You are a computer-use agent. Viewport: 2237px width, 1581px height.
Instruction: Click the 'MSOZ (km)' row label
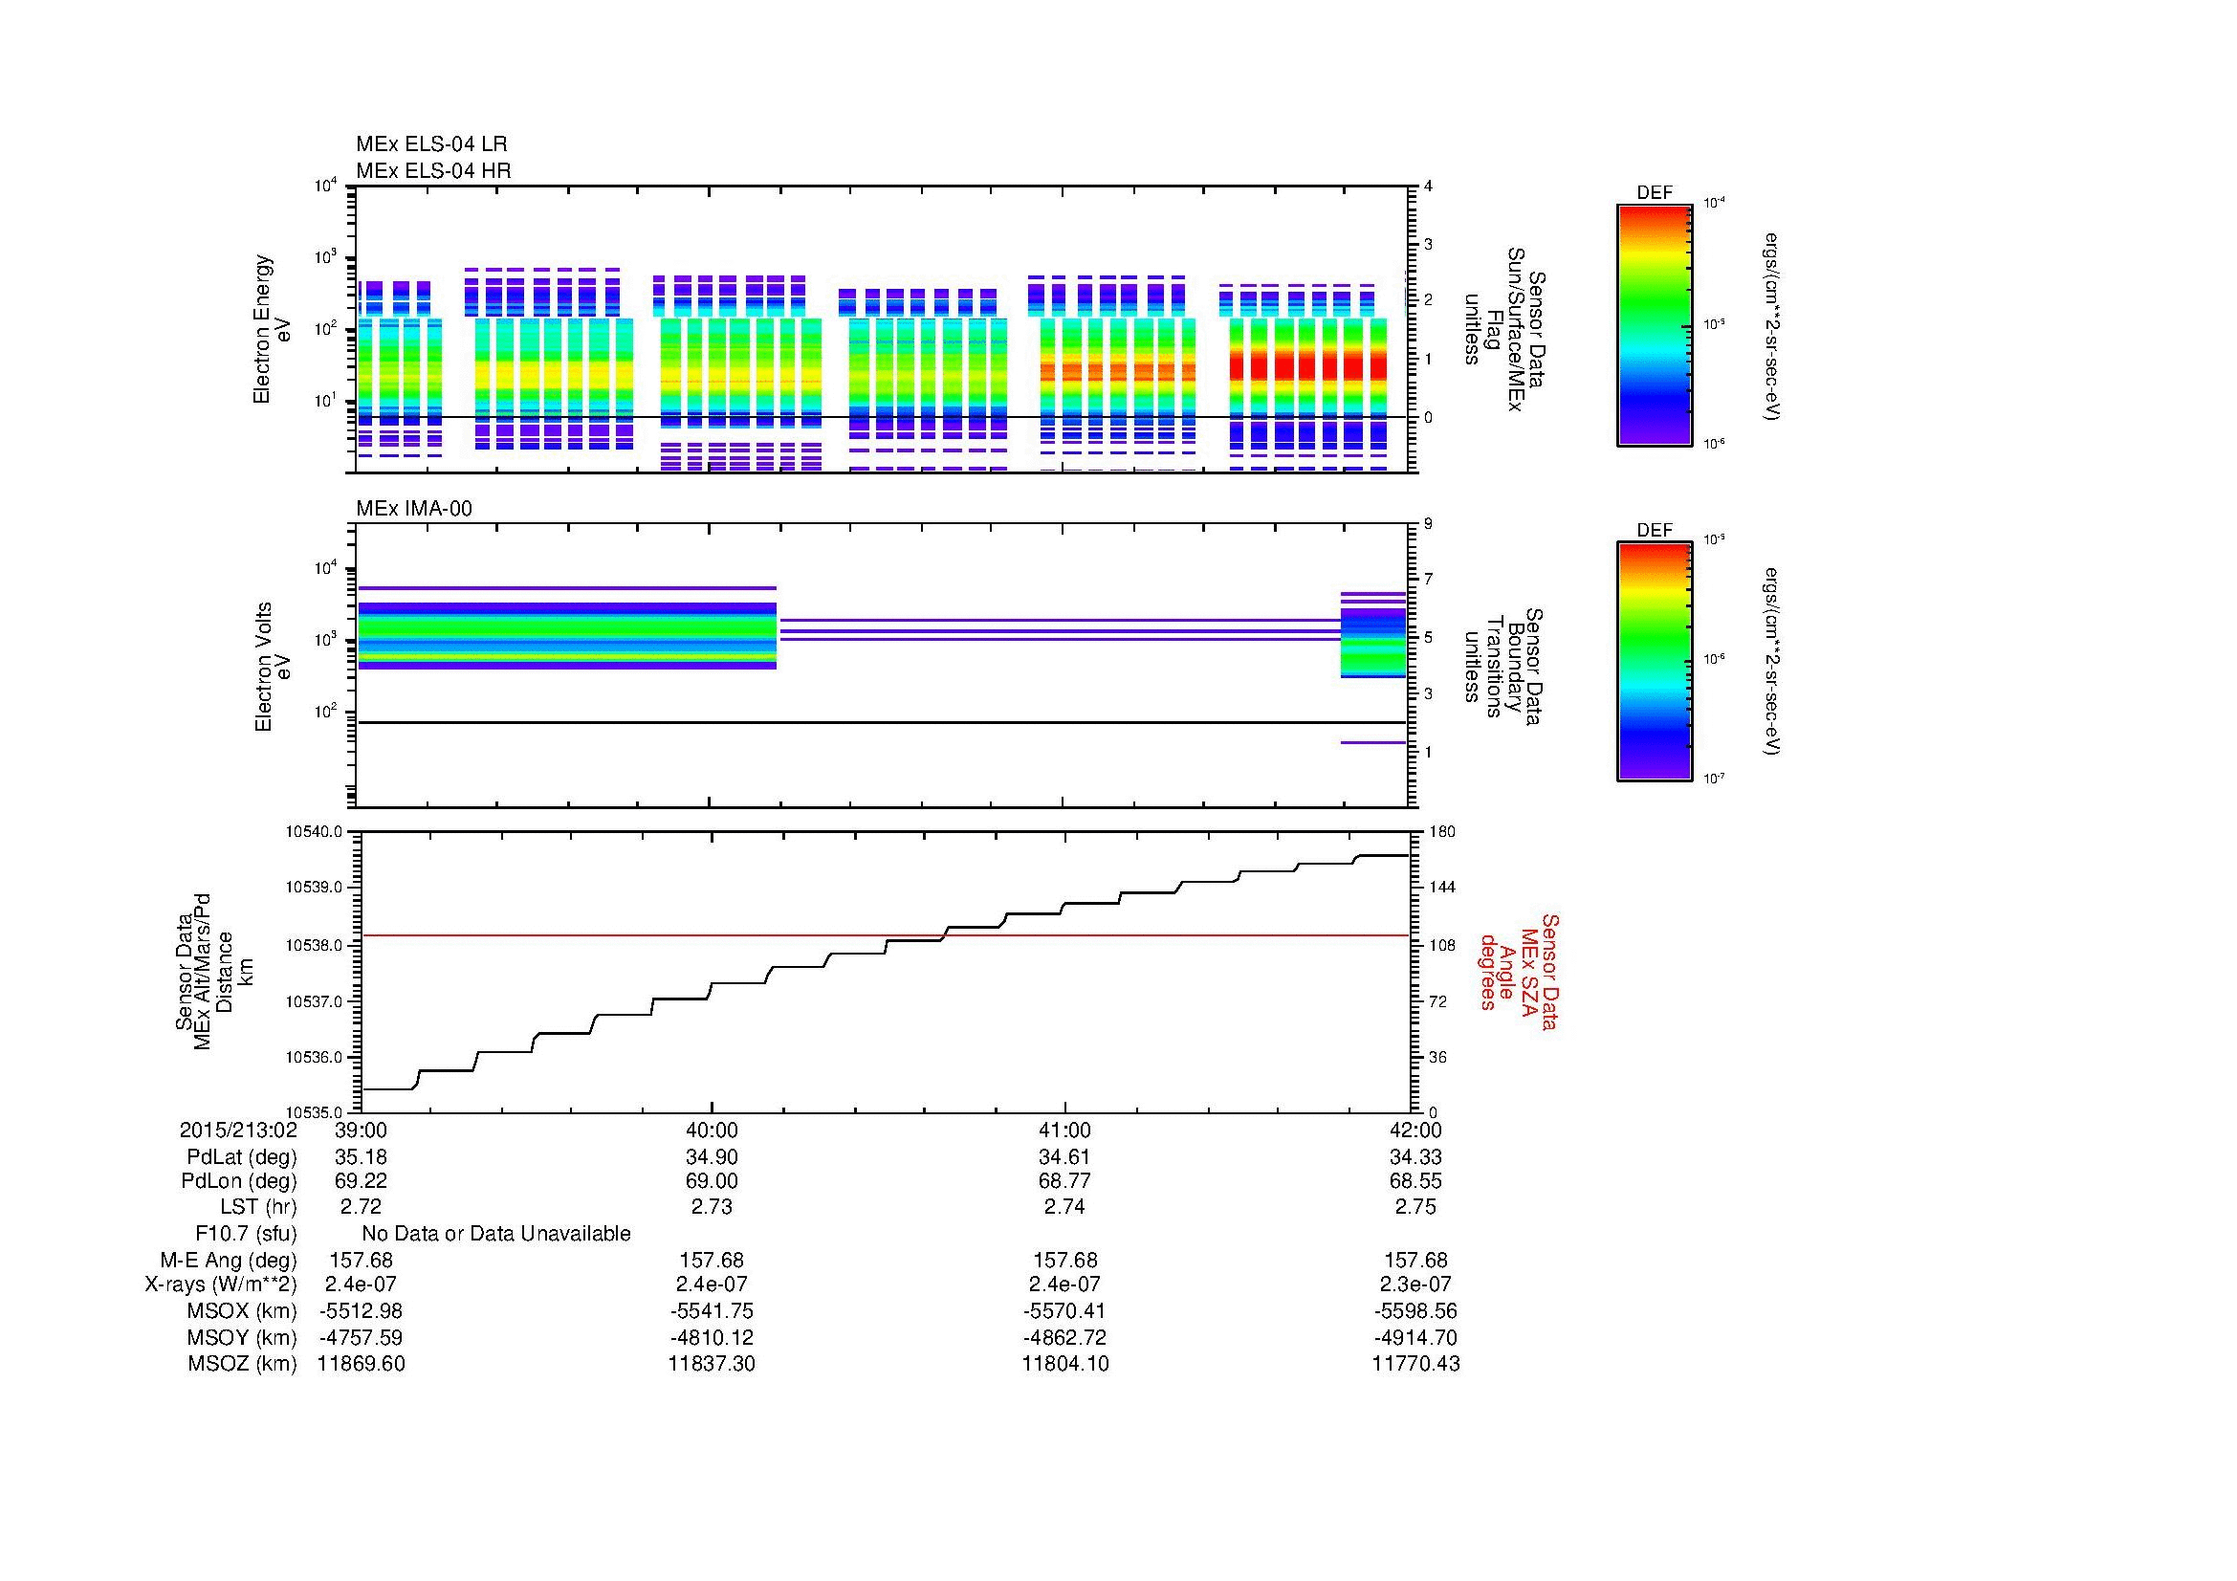point(242,1364)
